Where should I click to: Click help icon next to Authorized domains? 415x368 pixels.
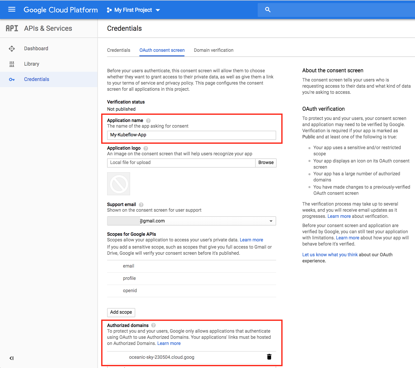(153, 325)
